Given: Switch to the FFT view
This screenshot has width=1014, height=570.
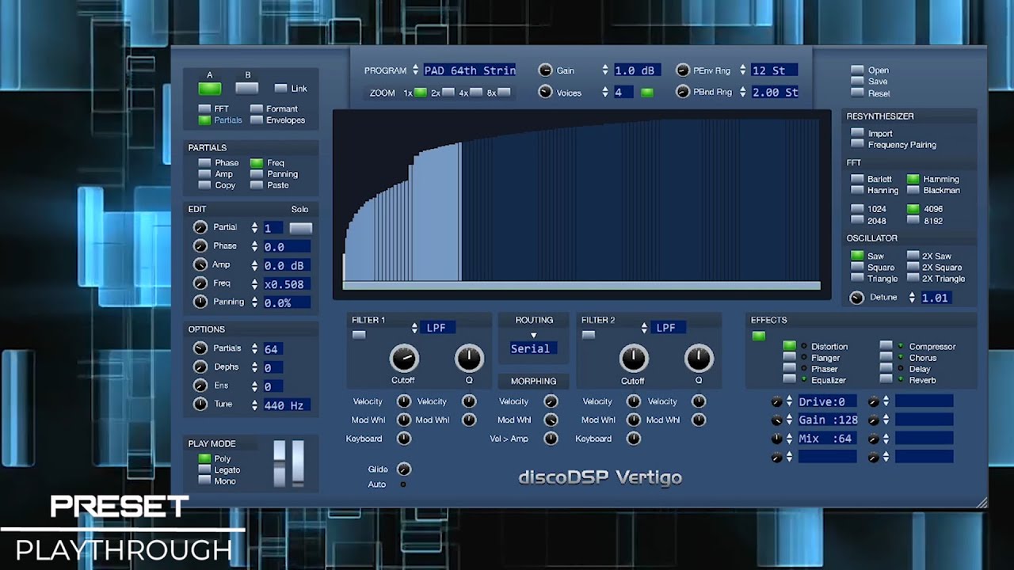Looking at the screenshot, I should (x=204, y=108).
